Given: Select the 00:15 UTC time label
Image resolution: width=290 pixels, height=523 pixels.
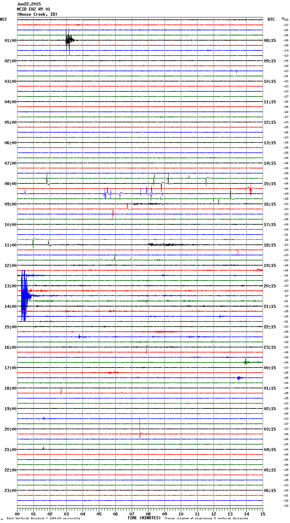Looking at the screenshot, I should click(x=270, y=368).
